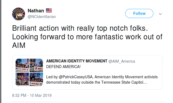Follow the NCIdentitarian account

[139, 13]
